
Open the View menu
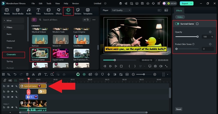pyautogui.click(x=57, y=4)
